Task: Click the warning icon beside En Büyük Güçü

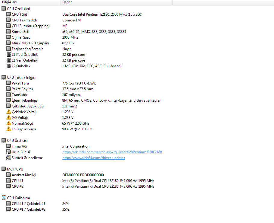Action: tap(8, 129)
